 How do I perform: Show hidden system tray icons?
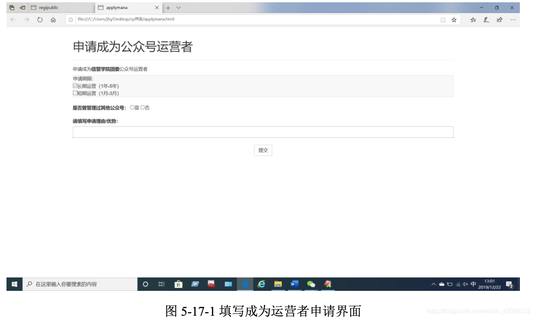pyautogui.click(x=433, y=284)
